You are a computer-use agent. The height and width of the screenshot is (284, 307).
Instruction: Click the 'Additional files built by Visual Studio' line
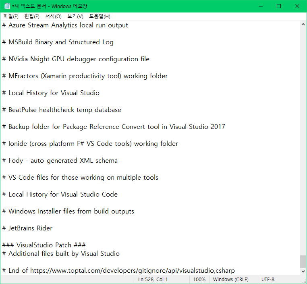point(61,254)
